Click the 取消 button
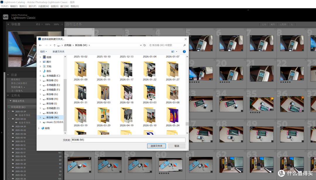The height and width of the screenshot is (180, 316). pos(177,146)
